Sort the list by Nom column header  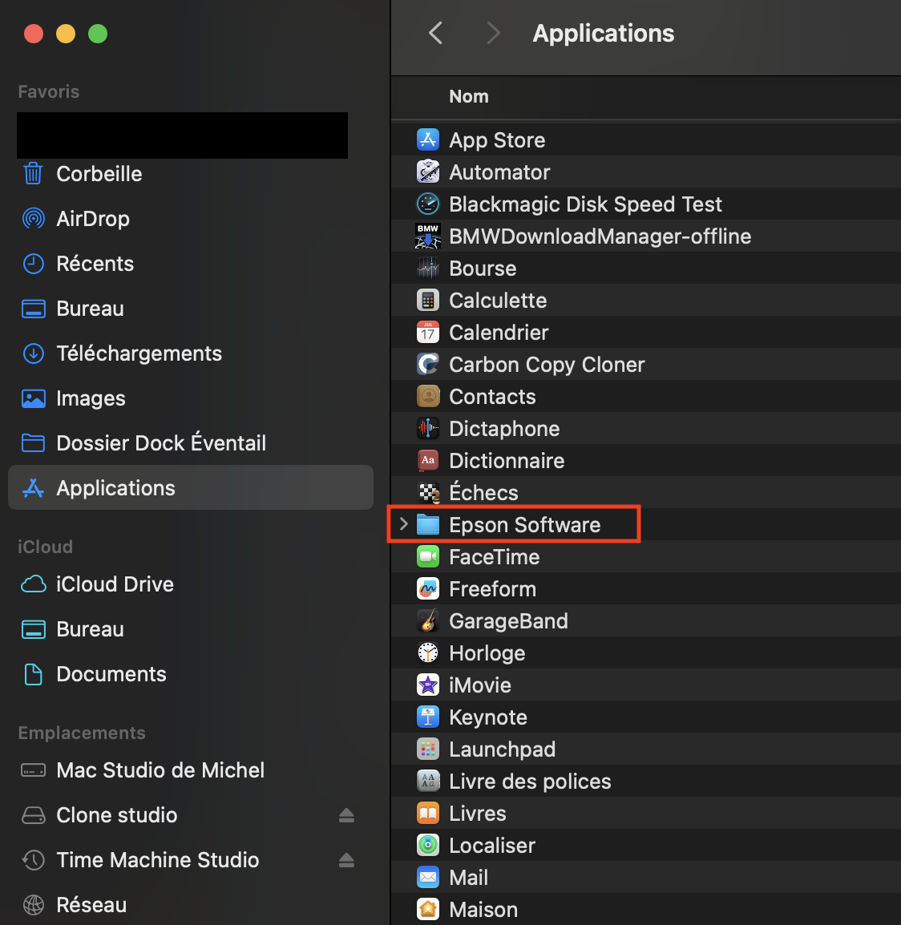[x=469, y=97]
